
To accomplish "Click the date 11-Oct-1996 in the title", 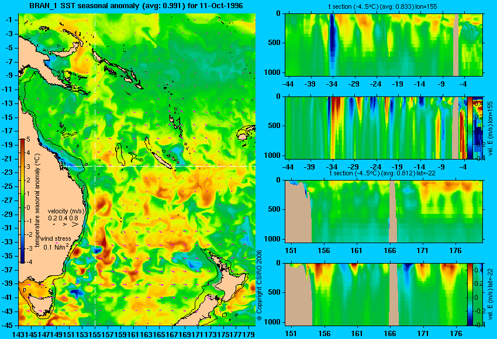I will click(220, 5).
